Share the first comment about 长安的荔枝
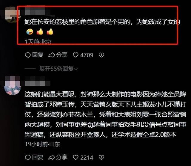This screenshot has height=166, width=191. pos(58,55)
